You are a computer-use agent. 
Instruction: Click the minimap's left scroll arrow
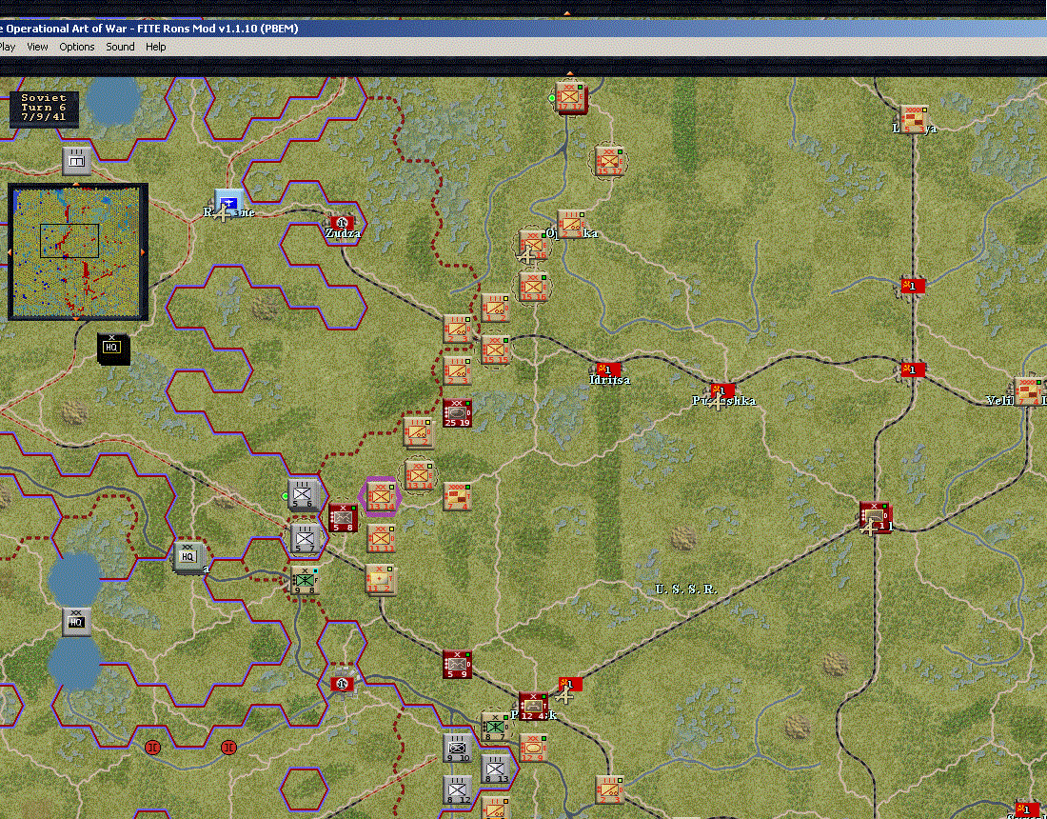click(10, 251)
